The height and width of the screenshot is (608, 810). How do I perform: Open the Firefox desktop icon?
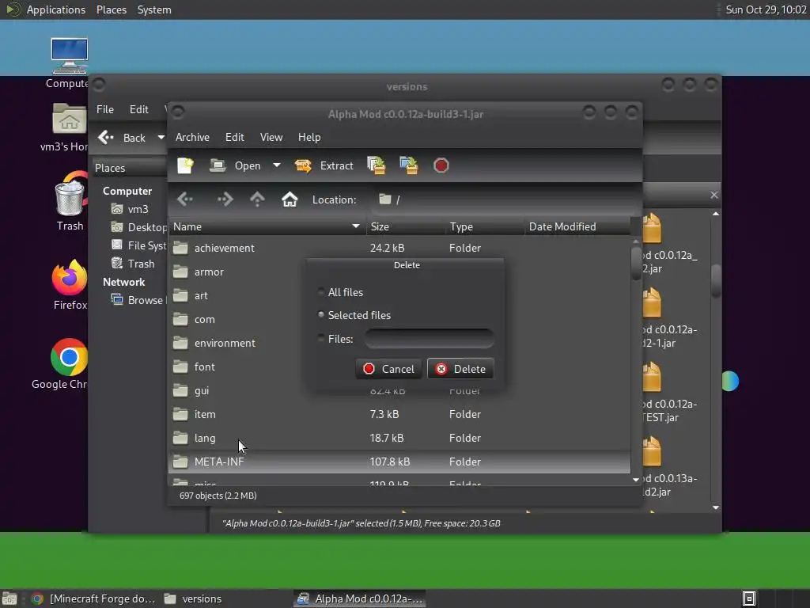(x=70, y=277)
